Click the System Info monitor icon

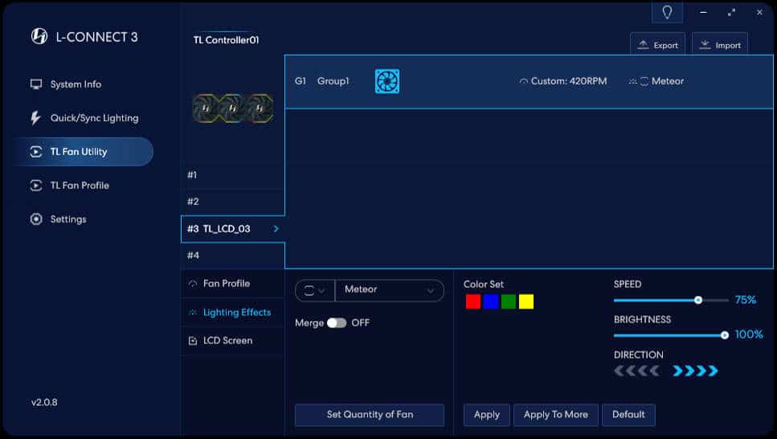coord(36,84)
